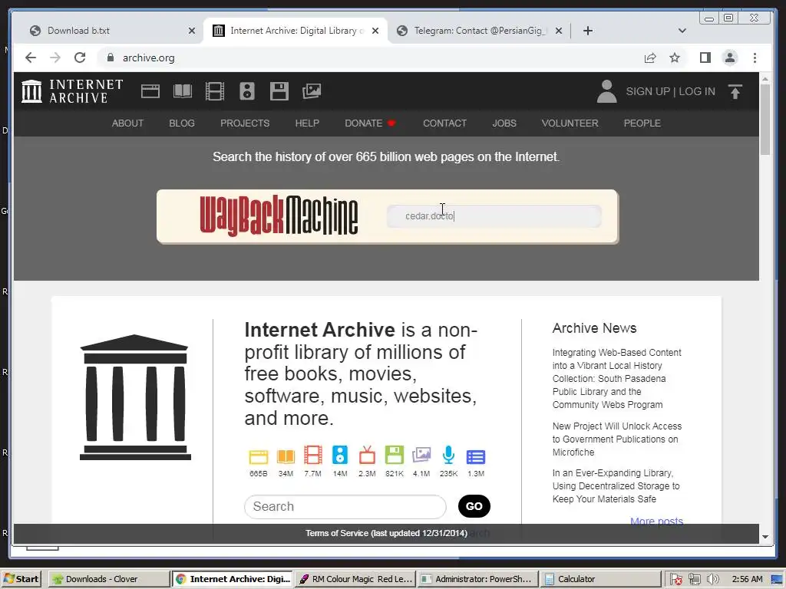Toggle the browser side panel icon

pos(705,58)
